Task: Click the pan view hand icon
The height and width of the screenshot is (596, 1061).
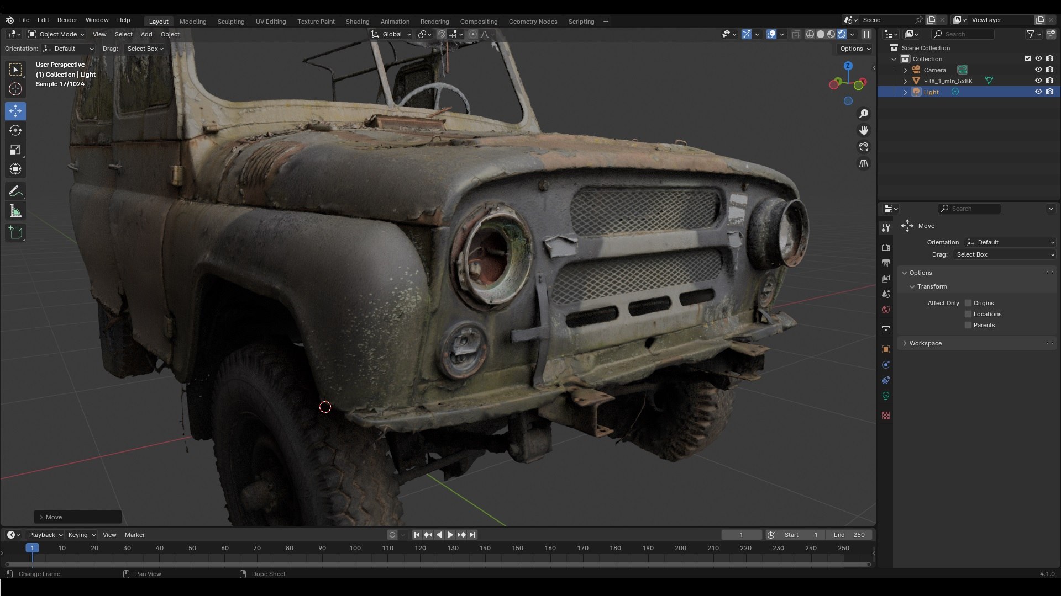Action: (864, 130)
